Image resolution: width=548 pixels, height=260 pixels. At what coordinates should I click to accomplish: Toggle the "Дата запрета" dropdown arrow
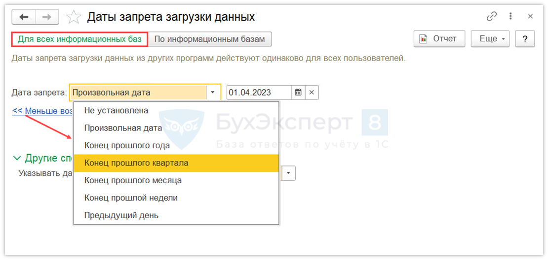coord(213,92)
